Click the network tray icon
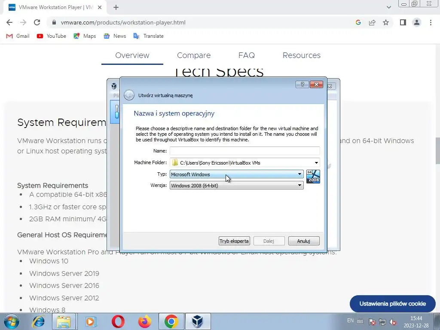 click(382, 322)
